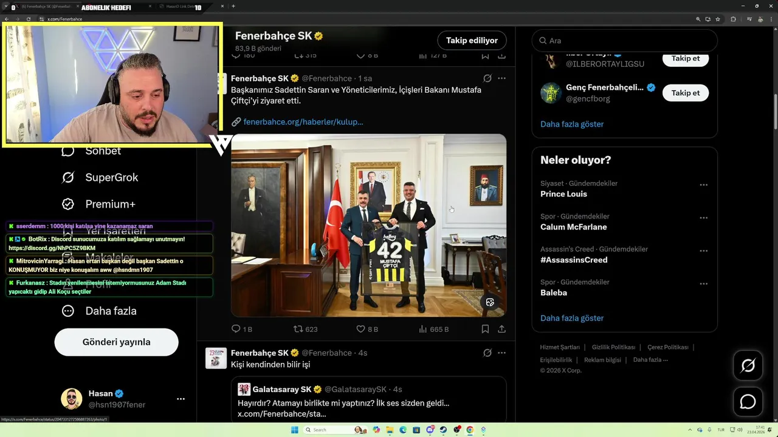Open Erişilebilirlik footer link

tap(556, 360)
